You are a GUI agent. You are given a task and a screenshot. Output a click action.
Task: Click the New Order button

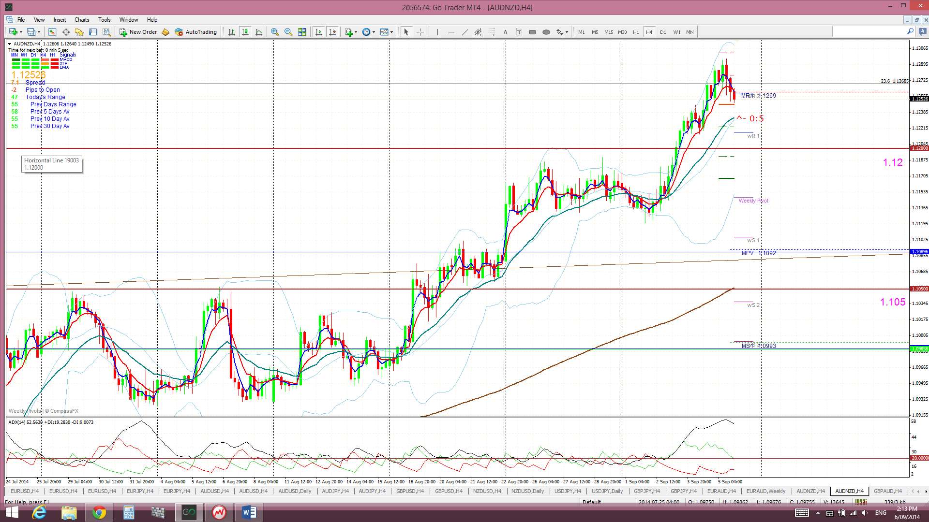(x=138, y=32)
